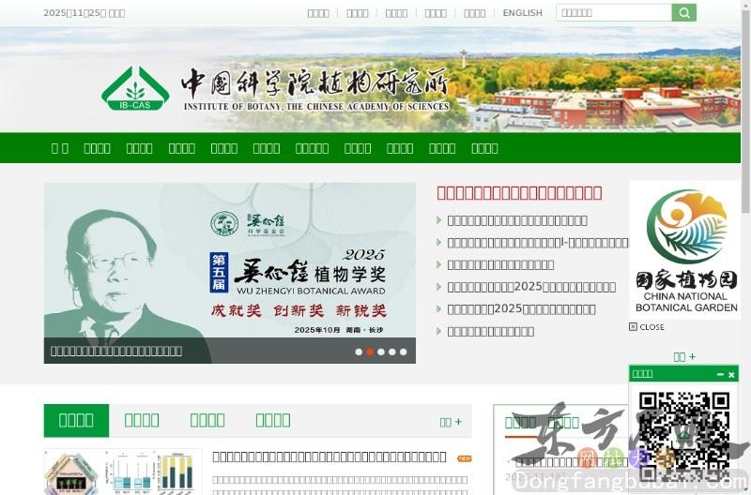Click the more + link under botanical garden ad
751x495 pixels.
[x=684, y=356]
